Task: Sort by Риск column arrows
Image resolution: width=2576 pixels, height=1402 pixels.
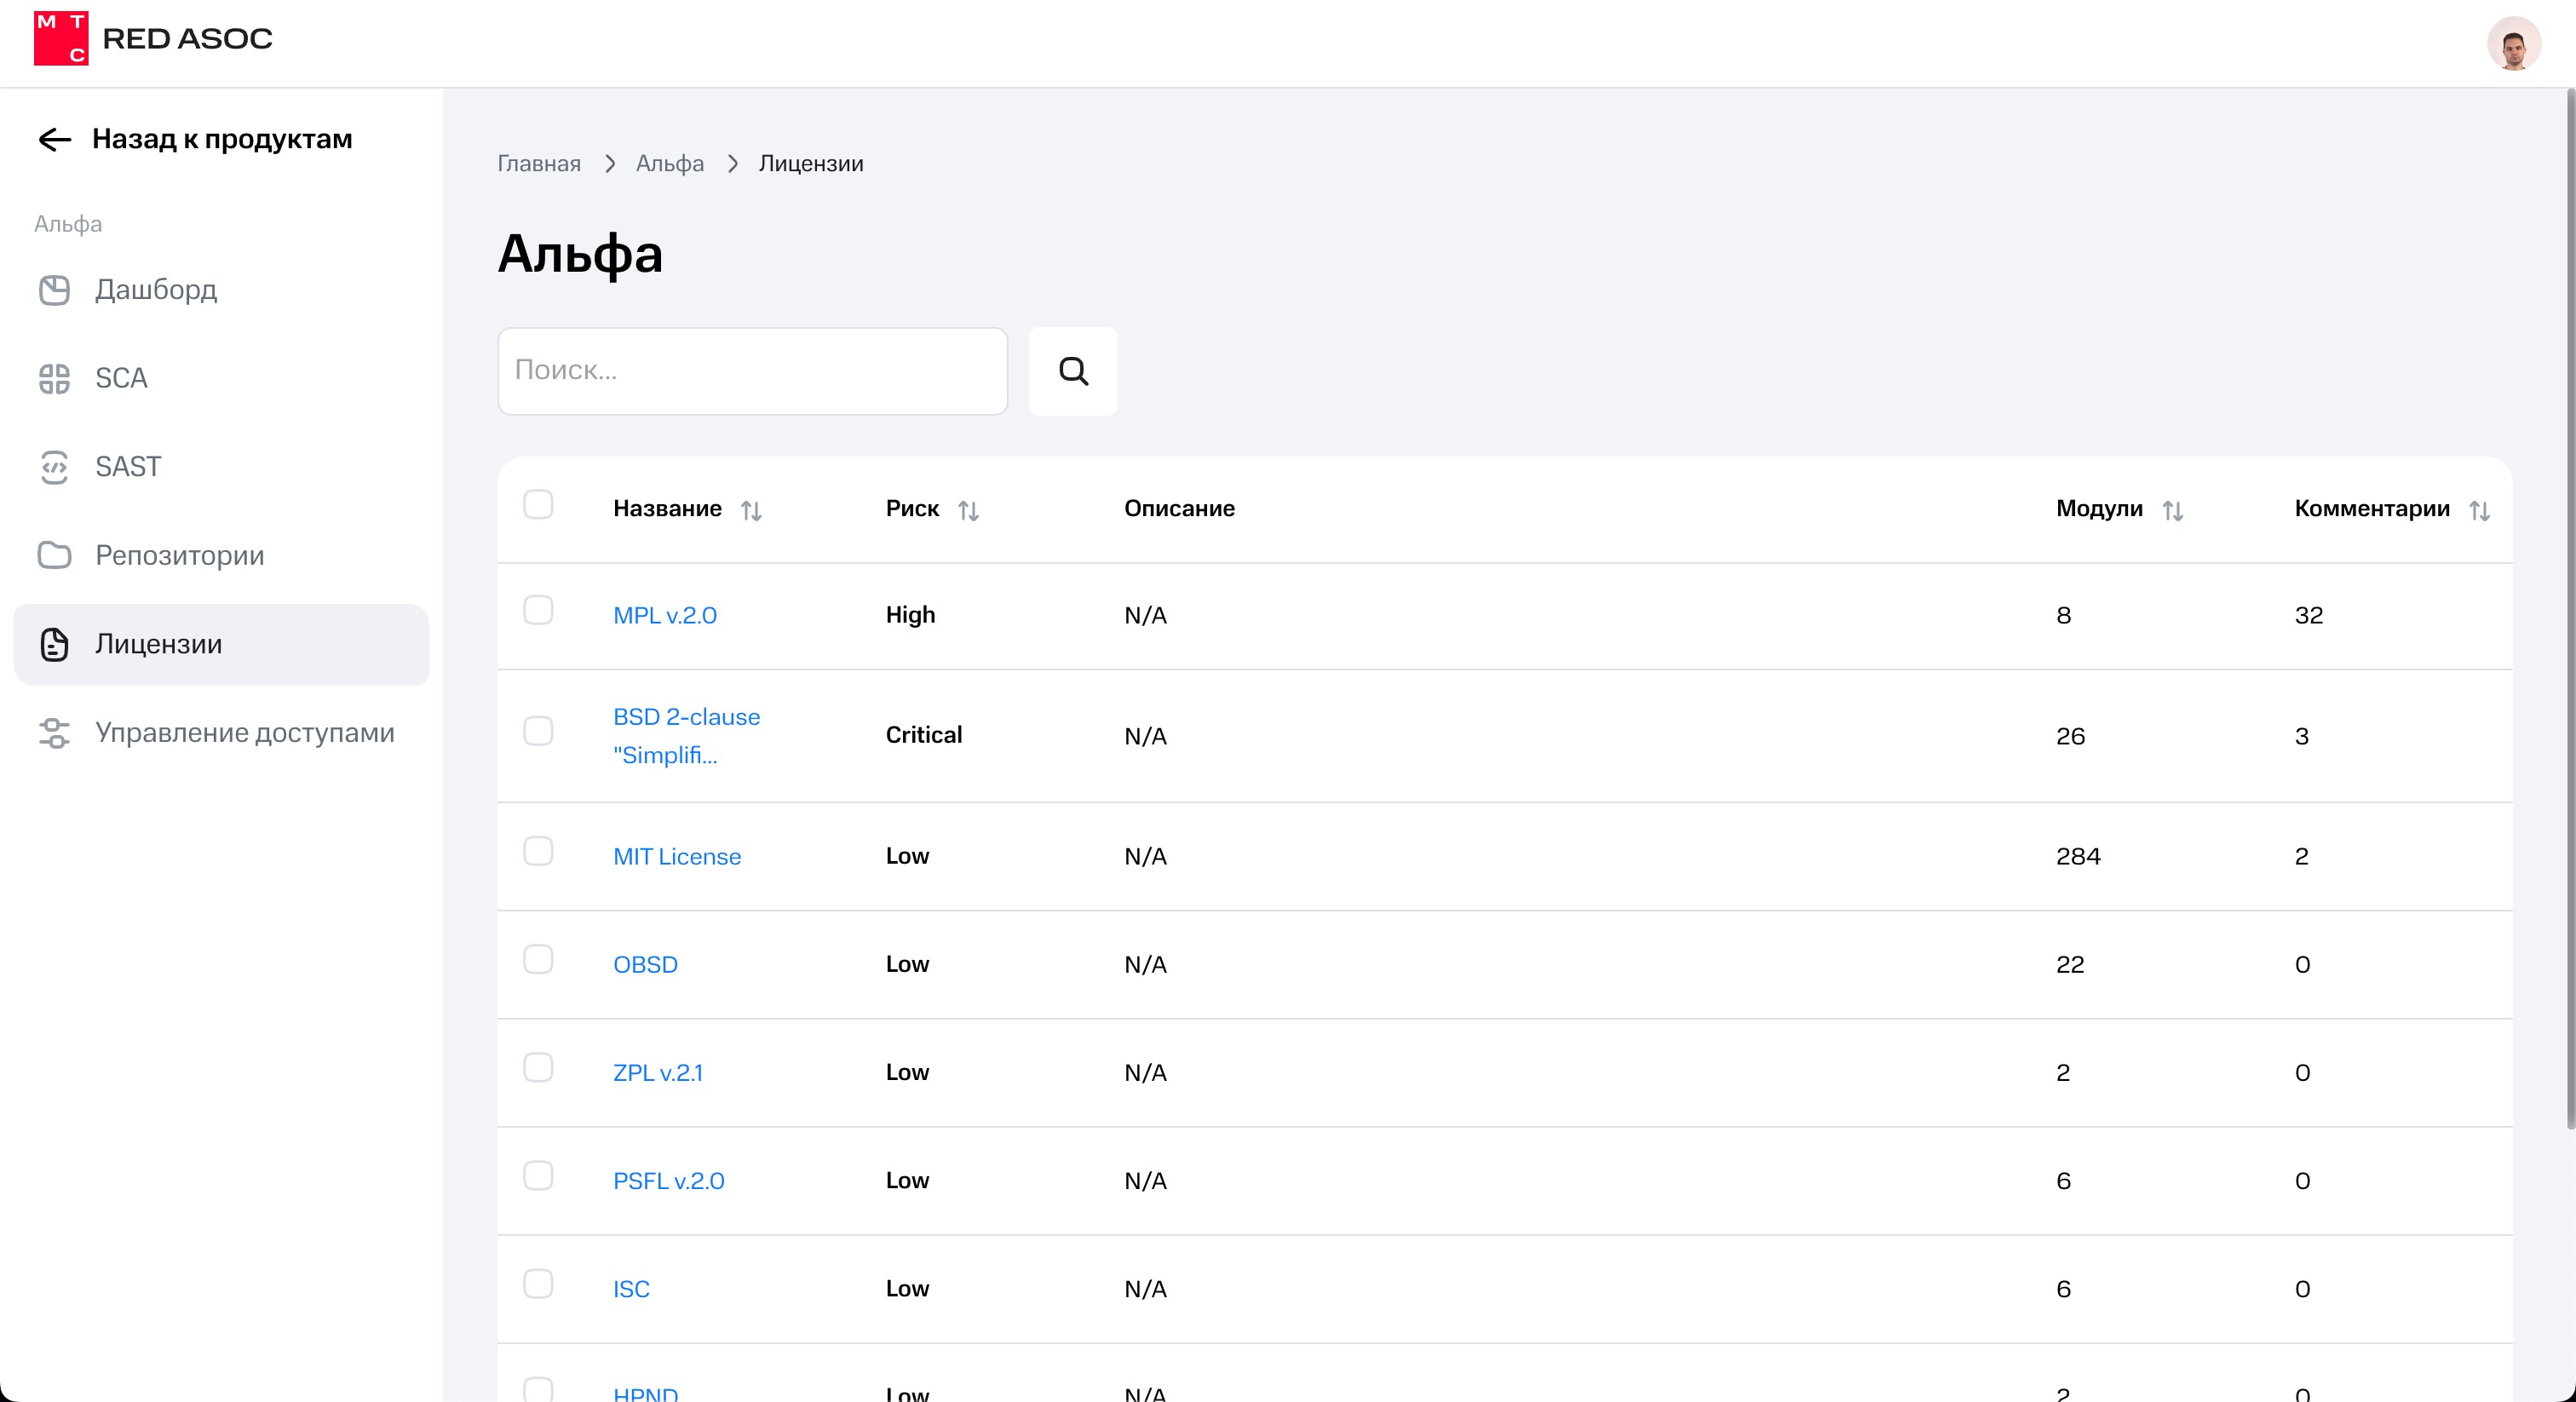Action: 968,511
